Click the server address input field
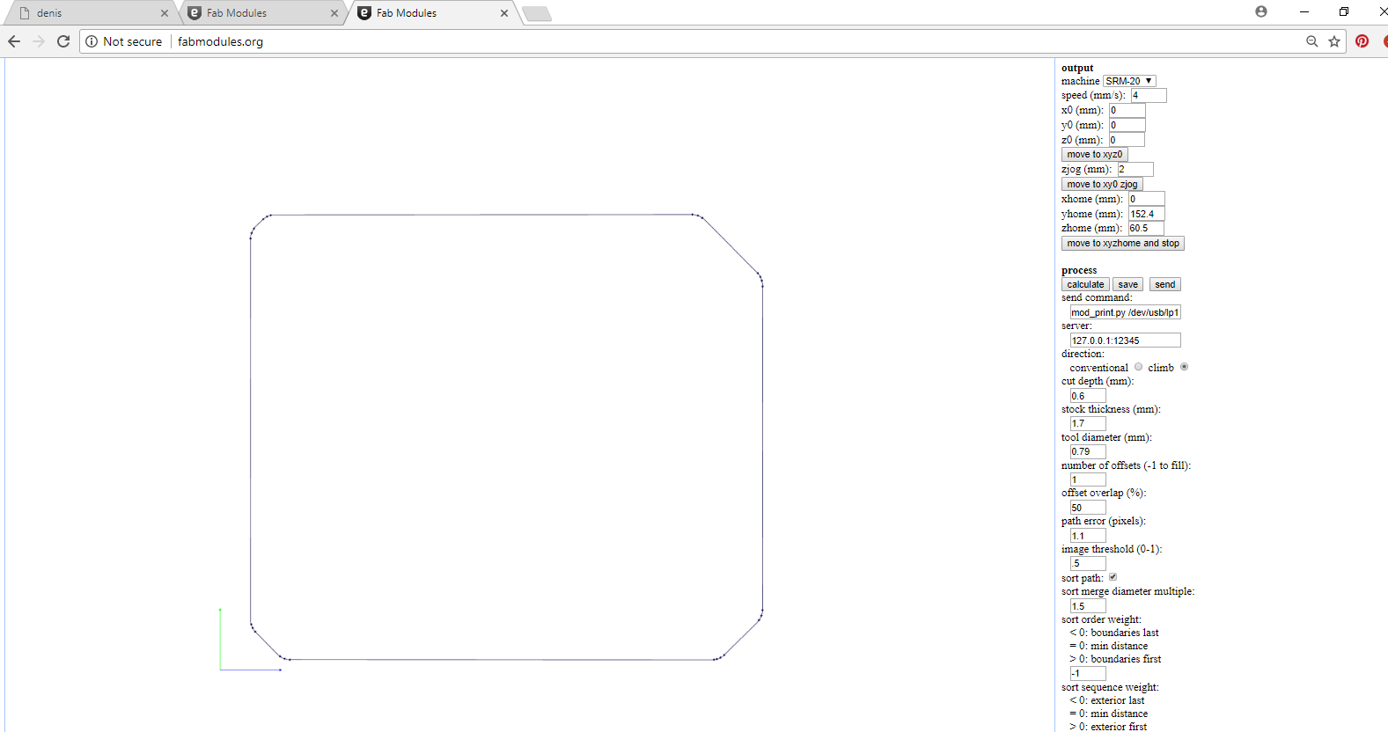Screen dimensions: 1388x732 point(1125,340)
